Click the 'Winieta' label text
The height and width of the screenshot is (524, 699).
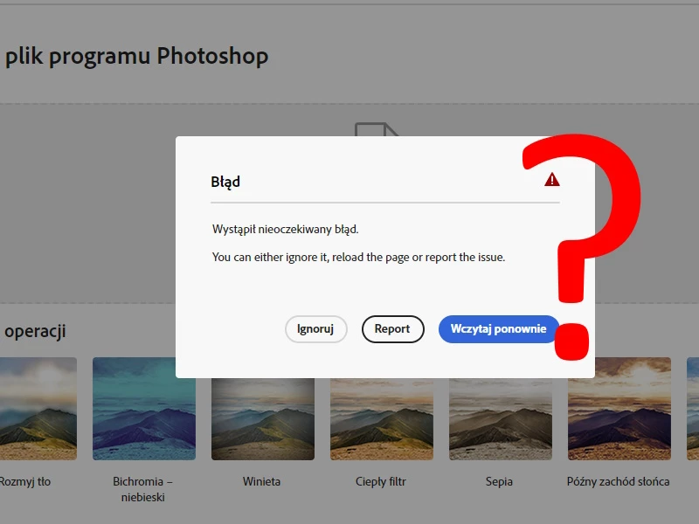point(261,482)
